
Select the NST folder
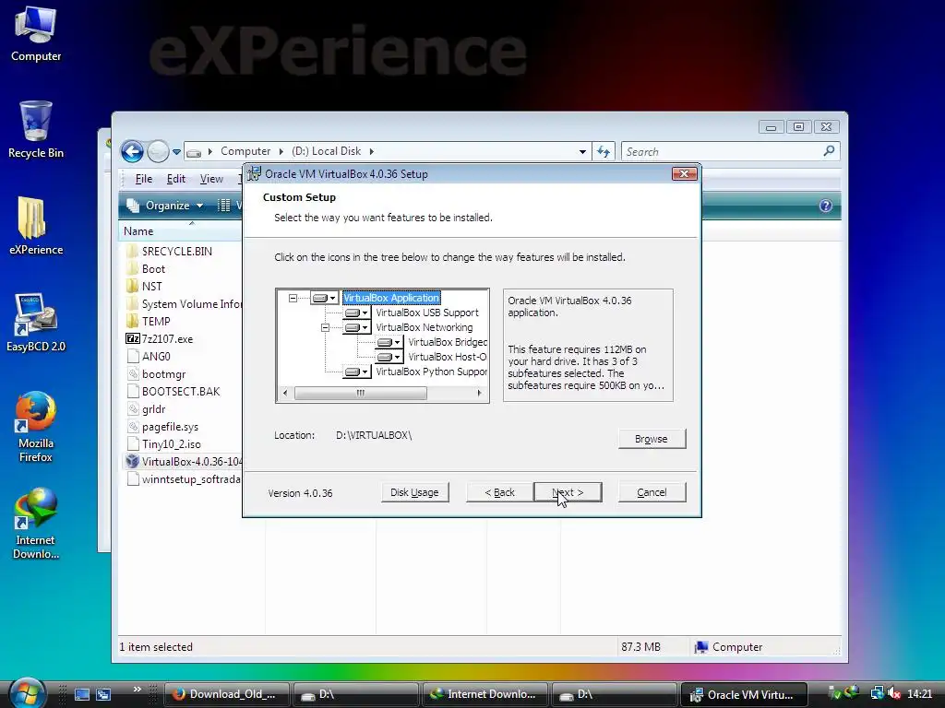[152, 287]
